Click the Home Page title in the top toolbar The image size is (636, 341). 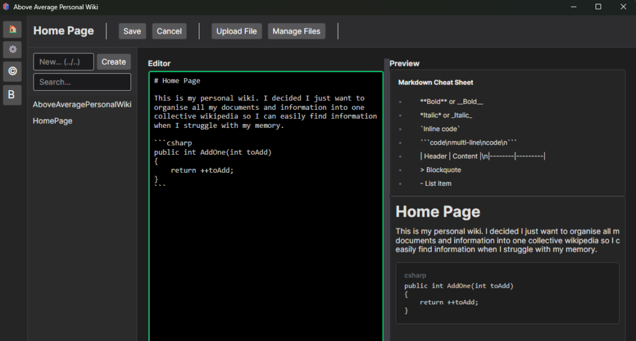[64, 31]
